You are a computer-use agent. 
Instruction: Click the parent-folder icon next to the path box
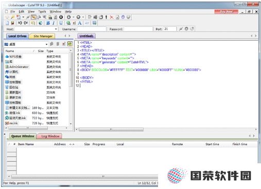pyautogui.click(x=51, y=44)
